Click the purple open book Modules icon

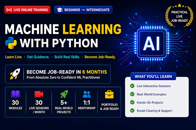click(16, 94)
